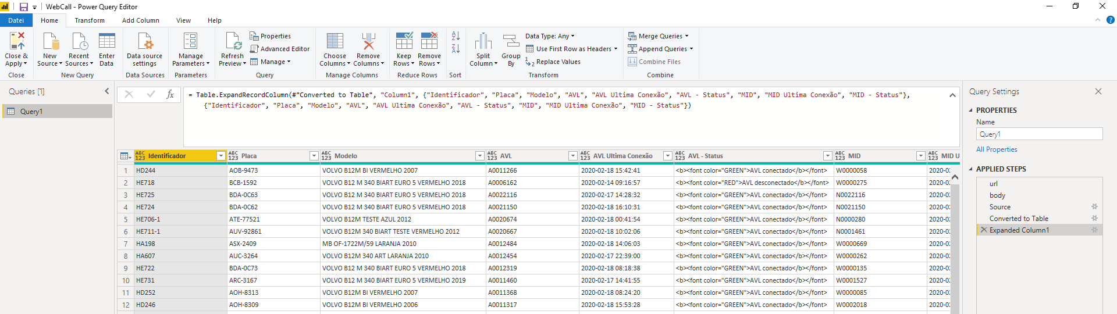Switch to View tab
The height and width of the screenshot is (314, 1117).
tap(183, 20)
